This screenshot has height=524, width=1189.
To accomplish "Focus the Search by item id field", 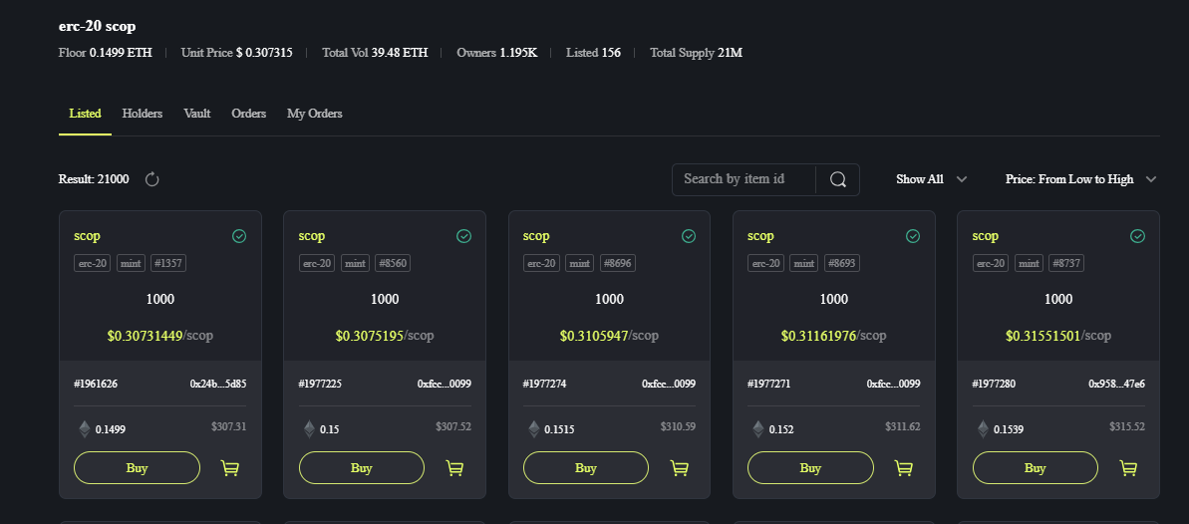I will click(743, 179).
